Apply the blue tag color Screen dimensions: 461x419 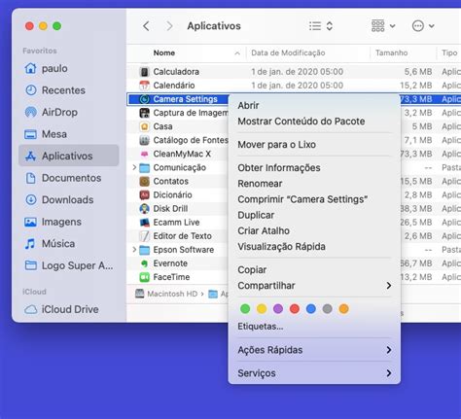point(311,309)
